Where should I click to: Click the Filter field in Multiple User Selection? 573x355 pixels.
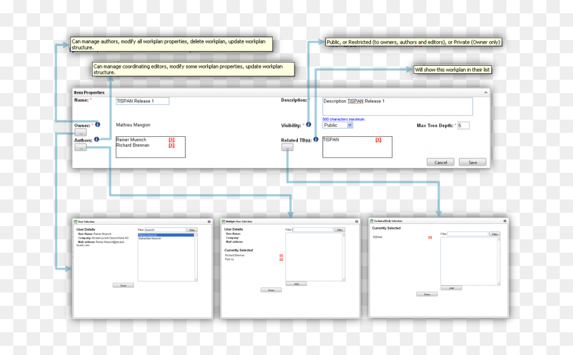(x=312, y=229)
